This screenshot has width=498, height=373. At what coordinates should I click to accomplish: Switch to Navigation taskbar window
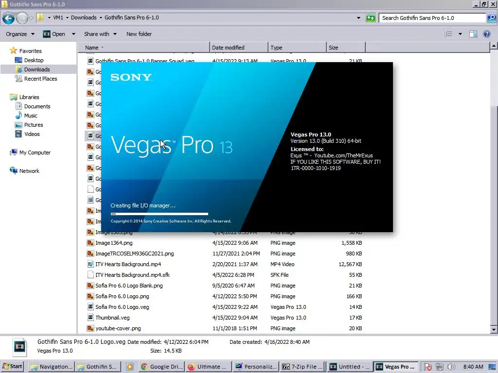tap(52, 367)
